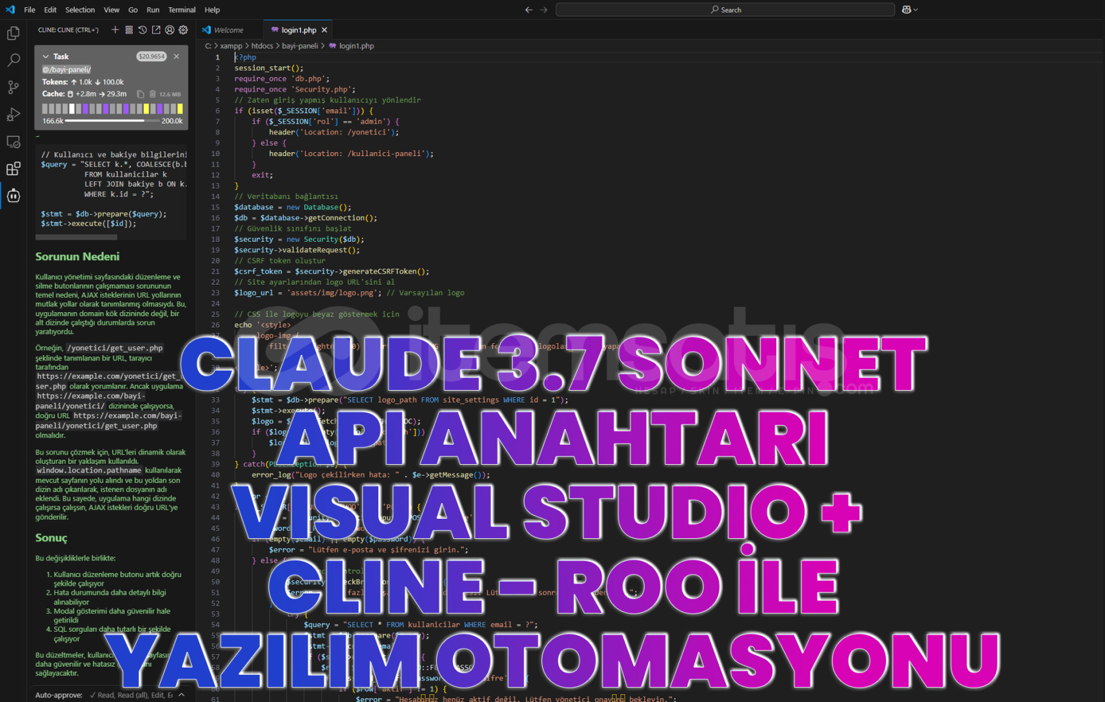
Task: Select the white block in task timeline
Action: [x=71, y=109]
